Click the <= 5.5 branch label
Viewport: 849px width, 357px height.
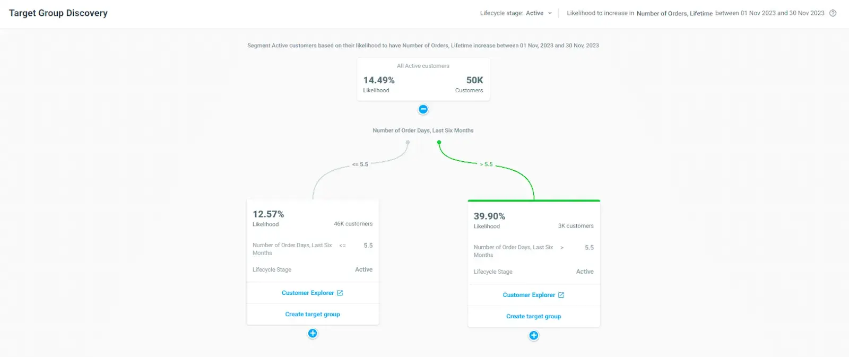click(360, 164)
